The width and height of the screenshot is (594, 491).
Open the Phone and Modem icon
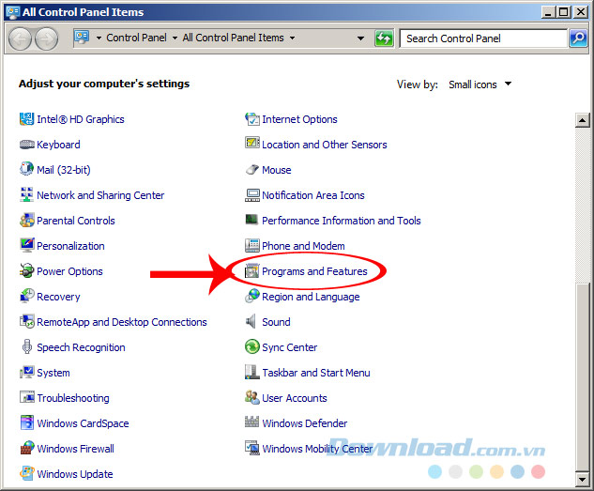pyautogui.click(x=251, y=246)
